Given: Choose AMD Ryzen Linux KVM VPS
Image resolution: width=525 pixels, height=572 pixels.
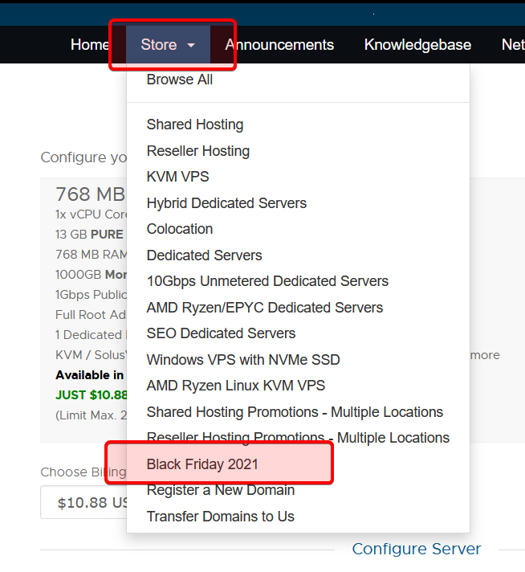Looking at the screenshot, I should [x=236, y=386].
